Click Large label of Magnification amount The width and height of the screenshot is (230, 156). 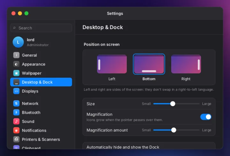tap(207, 130)
